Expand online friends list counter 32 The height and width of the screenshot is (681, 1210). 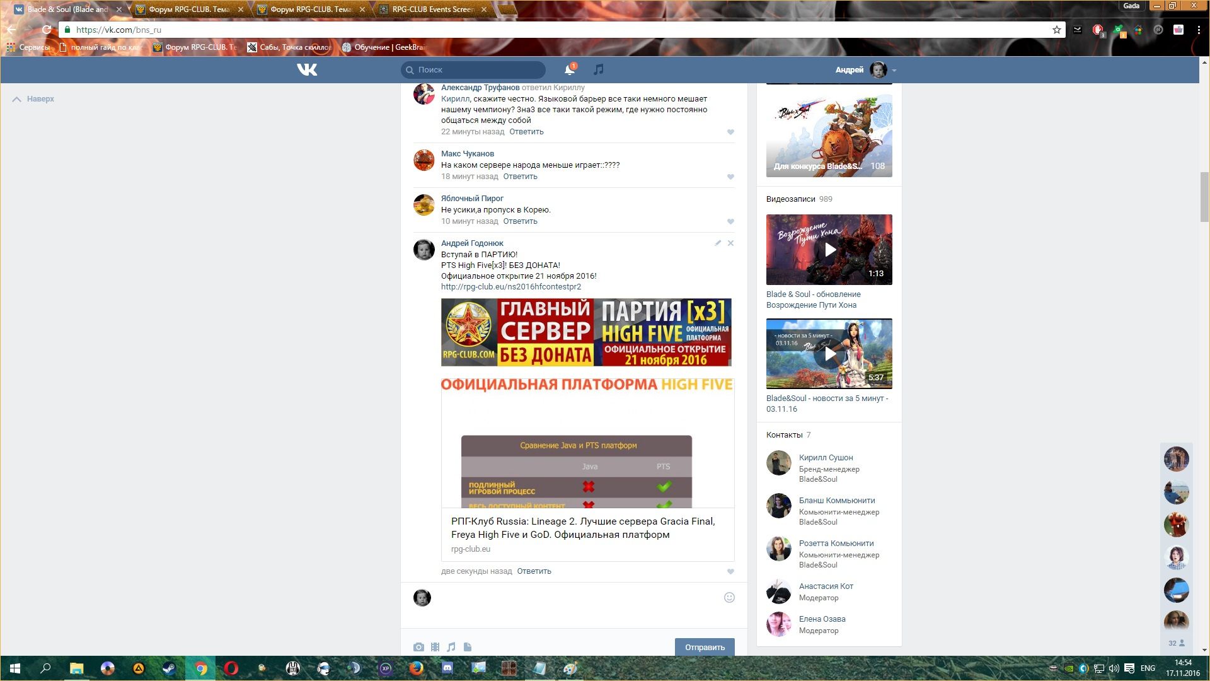(x=1176, y=643)
